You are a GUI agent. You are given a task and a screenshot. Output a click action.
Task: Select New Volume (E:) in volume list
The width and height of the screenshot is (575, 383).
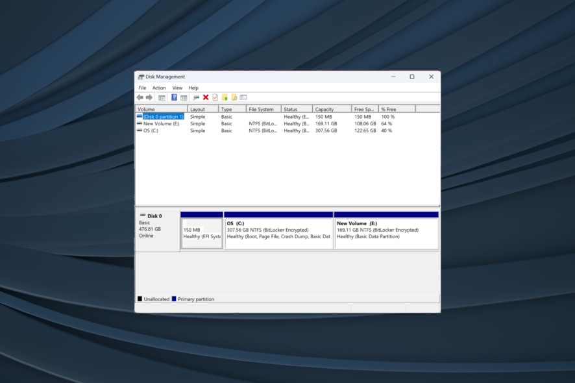point(162,123)
